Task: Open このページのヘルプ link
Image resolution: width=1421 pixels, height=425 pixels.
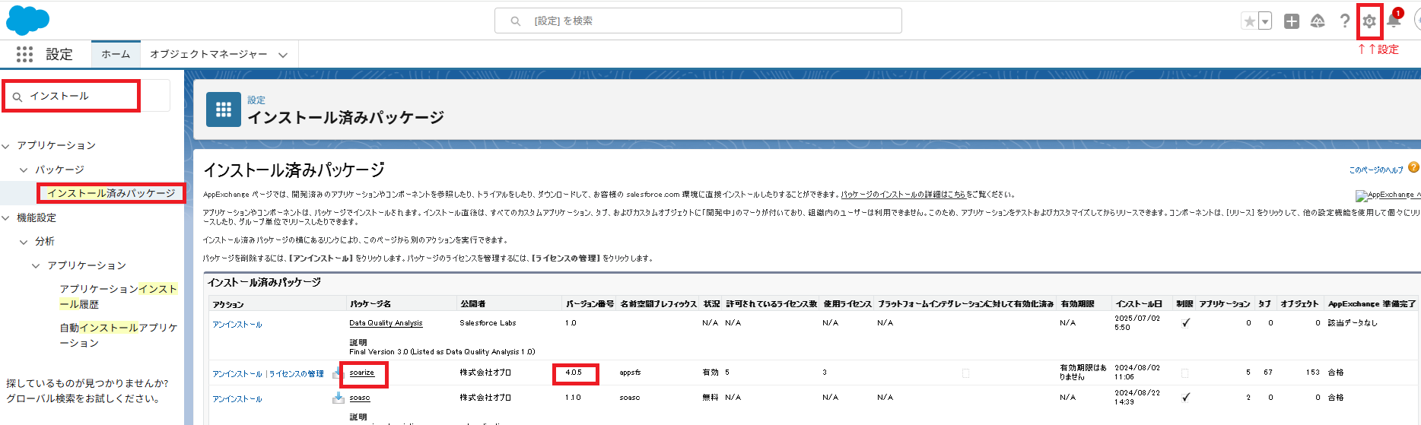Action: pyautogui.click(x=1376, y=170)
